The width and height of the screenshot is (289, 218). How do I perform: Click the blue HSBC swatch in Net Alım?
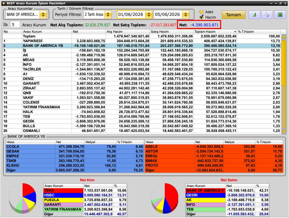[63, 195]
